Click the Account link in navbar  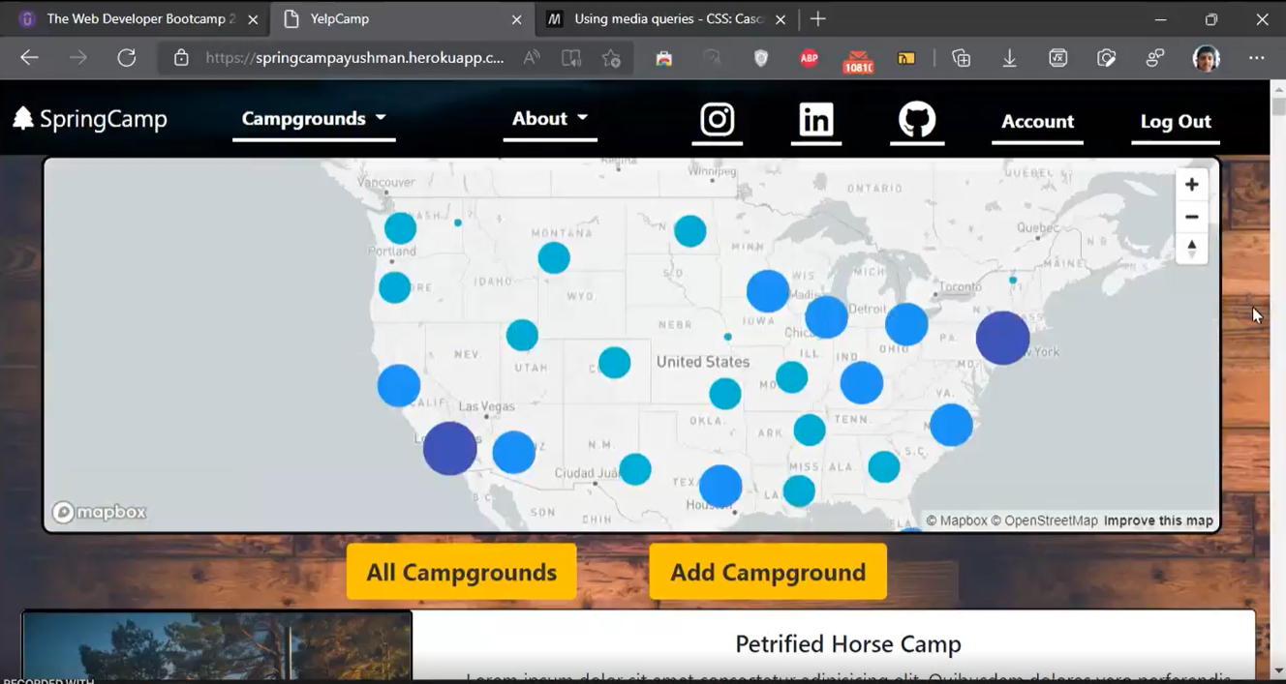pos(1037,121)
